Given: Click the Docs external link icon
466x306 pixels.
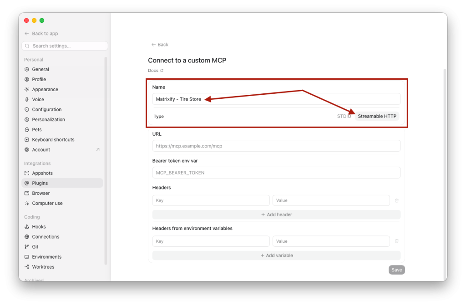Looking at the screenshot, I should pyautogui.click(x=162, y=71).
